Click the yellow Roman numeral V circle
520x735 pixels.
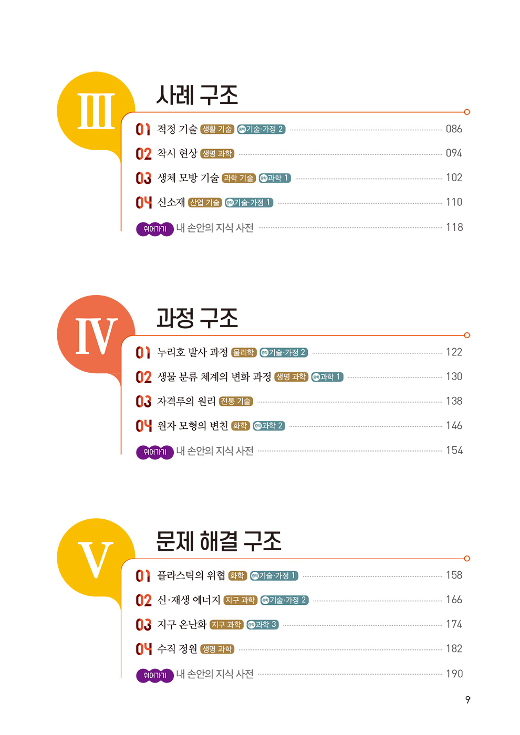(96, 558)
